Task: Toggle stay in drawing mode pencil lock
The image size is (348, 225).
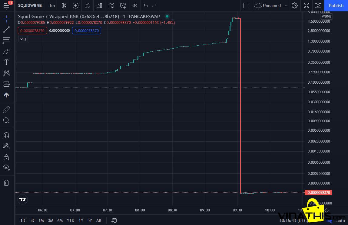Action: pos(6,146)
